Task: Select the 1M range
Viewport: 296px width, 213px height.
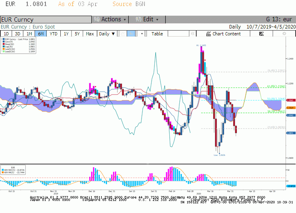Action: [x=29, y=34]
